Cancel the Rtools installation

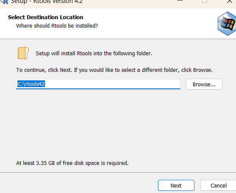click(x=218, y=185)
